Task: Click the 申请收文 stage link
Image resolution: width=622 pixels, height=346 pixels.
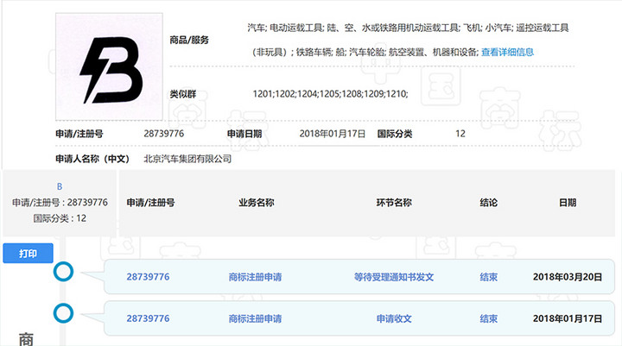Action: (x=394, y=318)
